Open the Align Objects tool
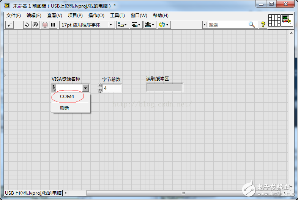 click(x=122, y=25)
